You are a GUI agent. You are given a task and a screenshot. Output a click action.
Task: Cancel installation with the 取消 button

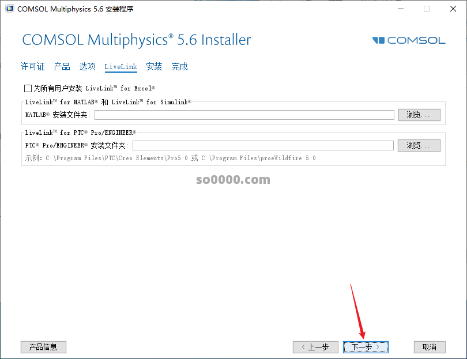coord(430,347)
